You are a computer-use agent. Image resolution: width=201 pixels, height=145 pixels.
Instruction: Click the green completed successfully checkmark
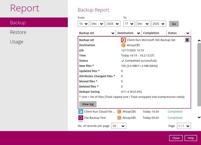pyautogui.click(x=123, y=61)
